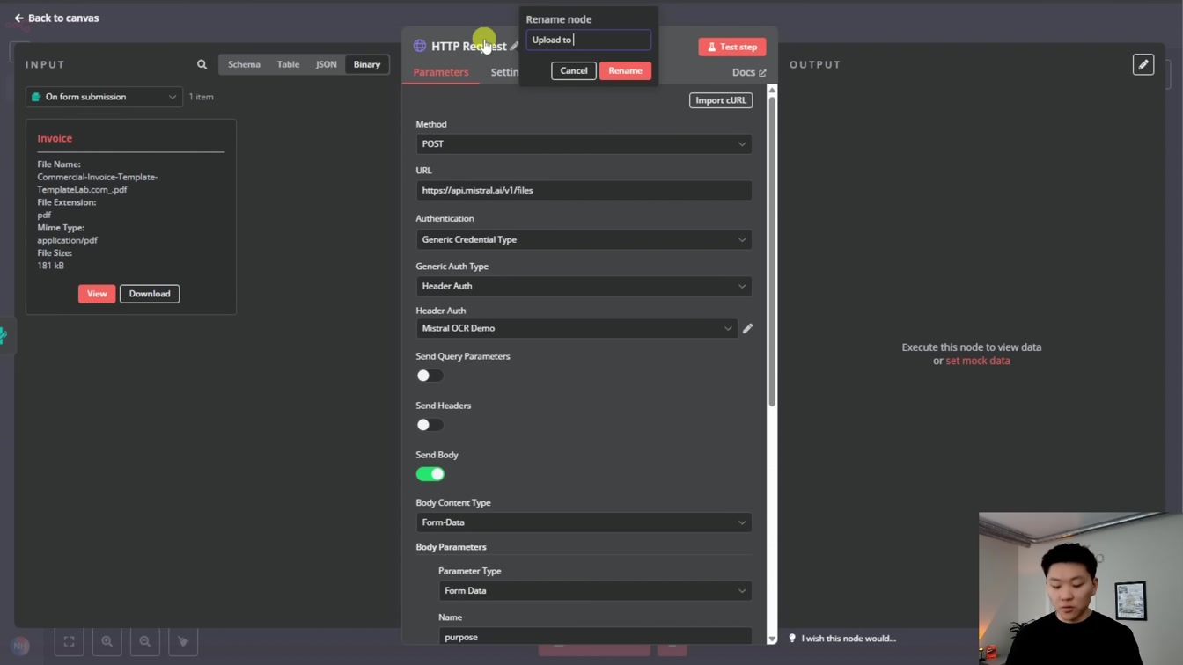
Task: Click the output pane edit pencil icon
Action: (x=1143, y=64)
